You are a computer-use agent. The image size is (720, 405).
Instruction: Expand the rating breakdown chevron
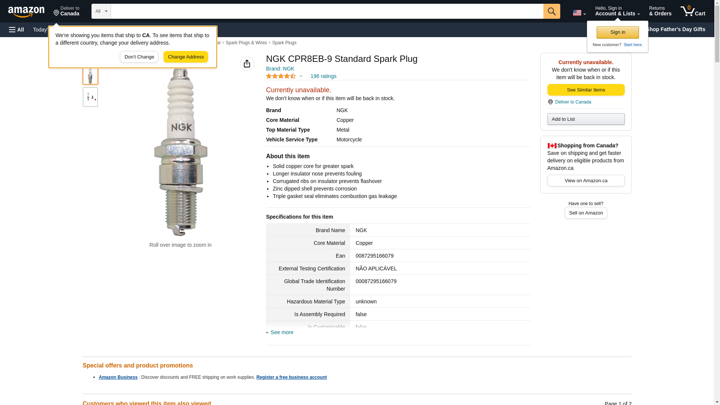pyautogui.click(x=301, y=76)
